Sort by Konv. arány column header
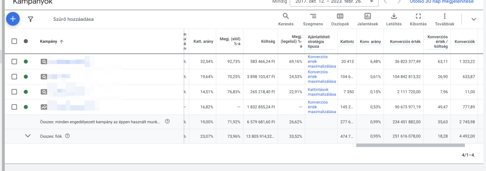Image resolution: width=486 pixels, height=171 pixels. tap(370, 42)
